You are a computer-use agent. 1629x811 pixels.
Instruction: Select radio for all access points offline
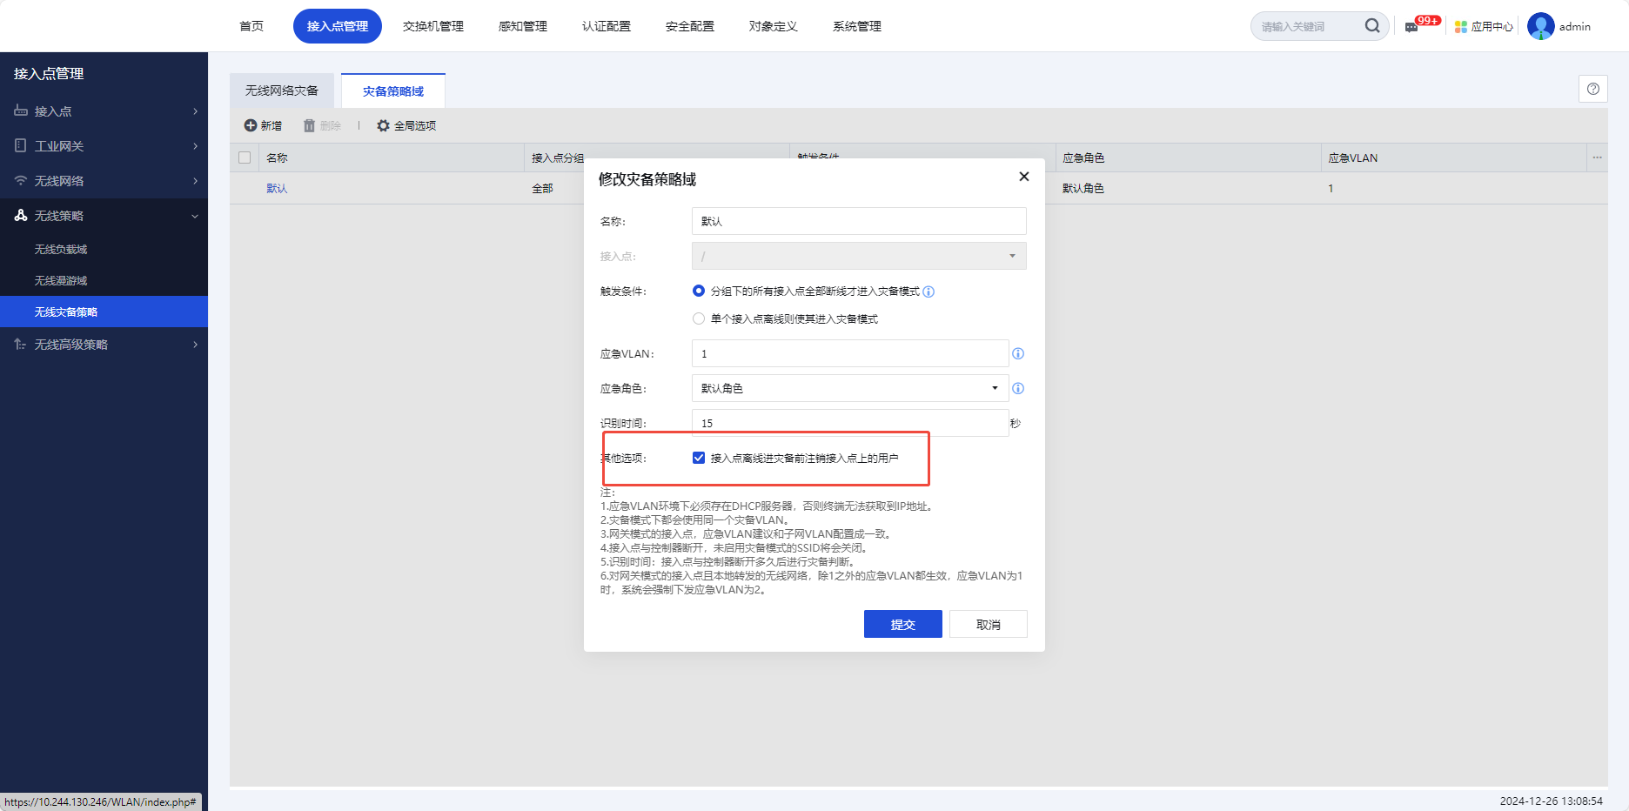pos(699,291)
